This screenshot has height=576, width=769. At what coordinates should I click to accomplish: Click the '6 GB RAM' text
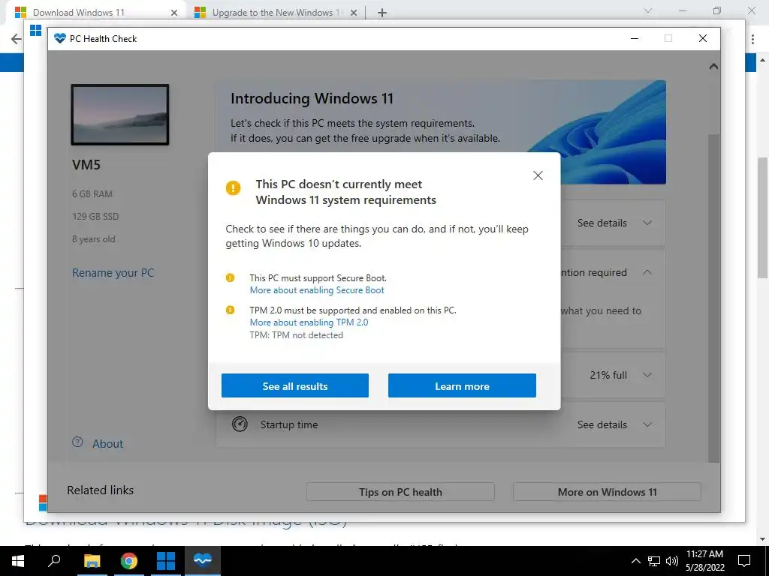[x=92, y=194]
